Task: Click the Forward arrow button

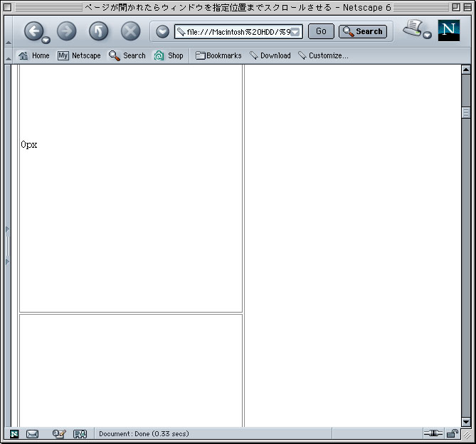Action: tap(66, 31)
